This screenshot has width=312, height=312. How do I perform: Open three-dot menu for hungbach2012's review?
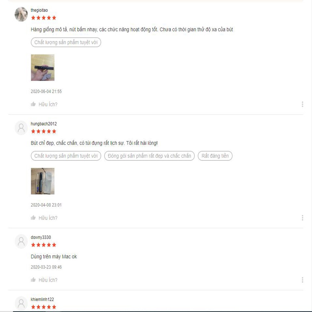[302, 218]
